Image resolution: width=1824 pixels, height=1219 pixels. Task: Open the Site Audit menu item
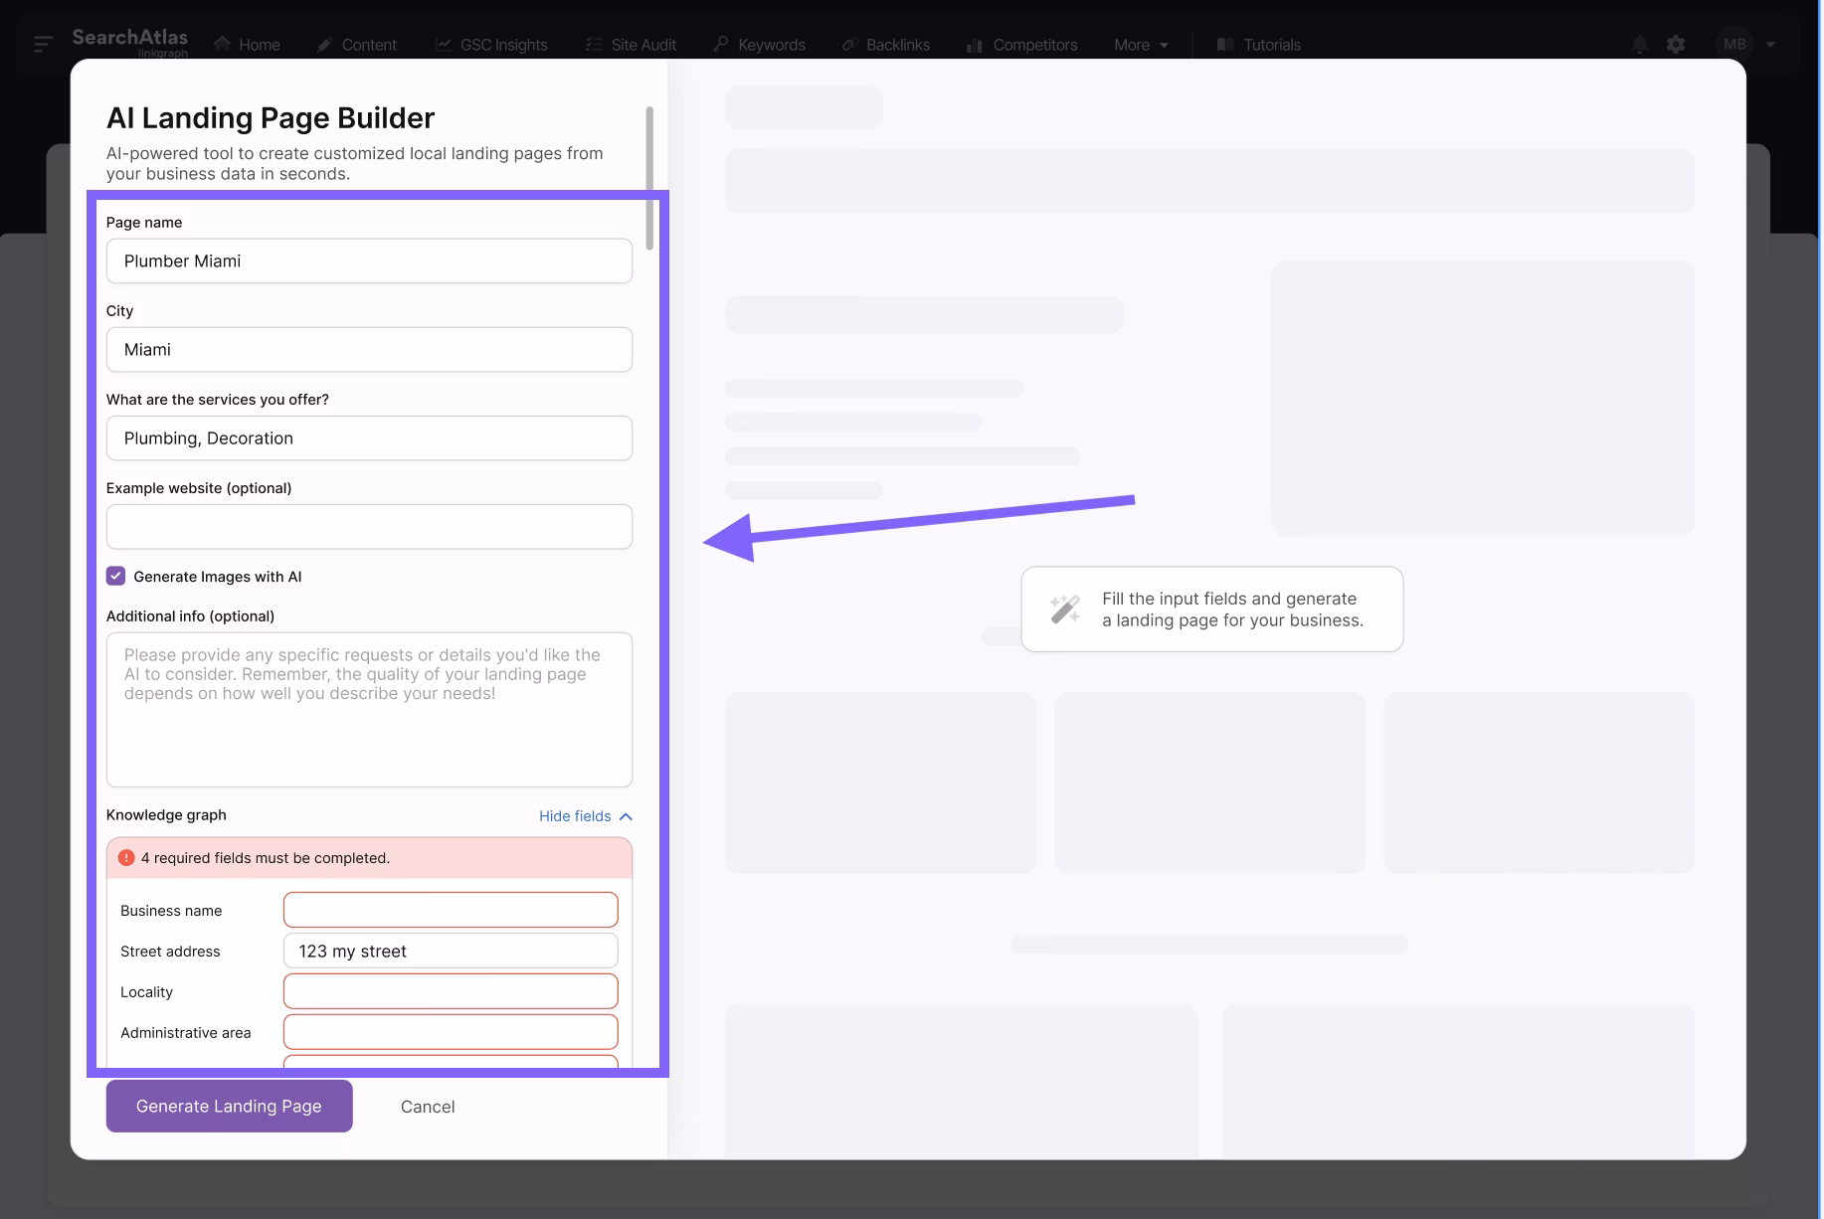click(631, 45)
